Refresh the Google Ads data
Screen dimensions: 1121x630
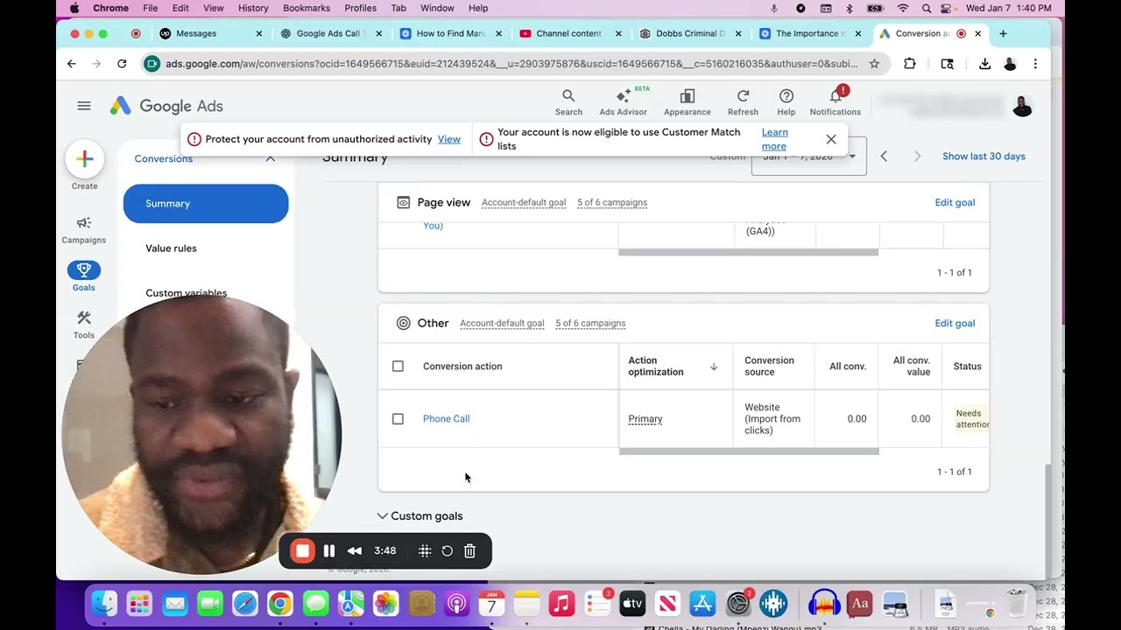[743, 101]
